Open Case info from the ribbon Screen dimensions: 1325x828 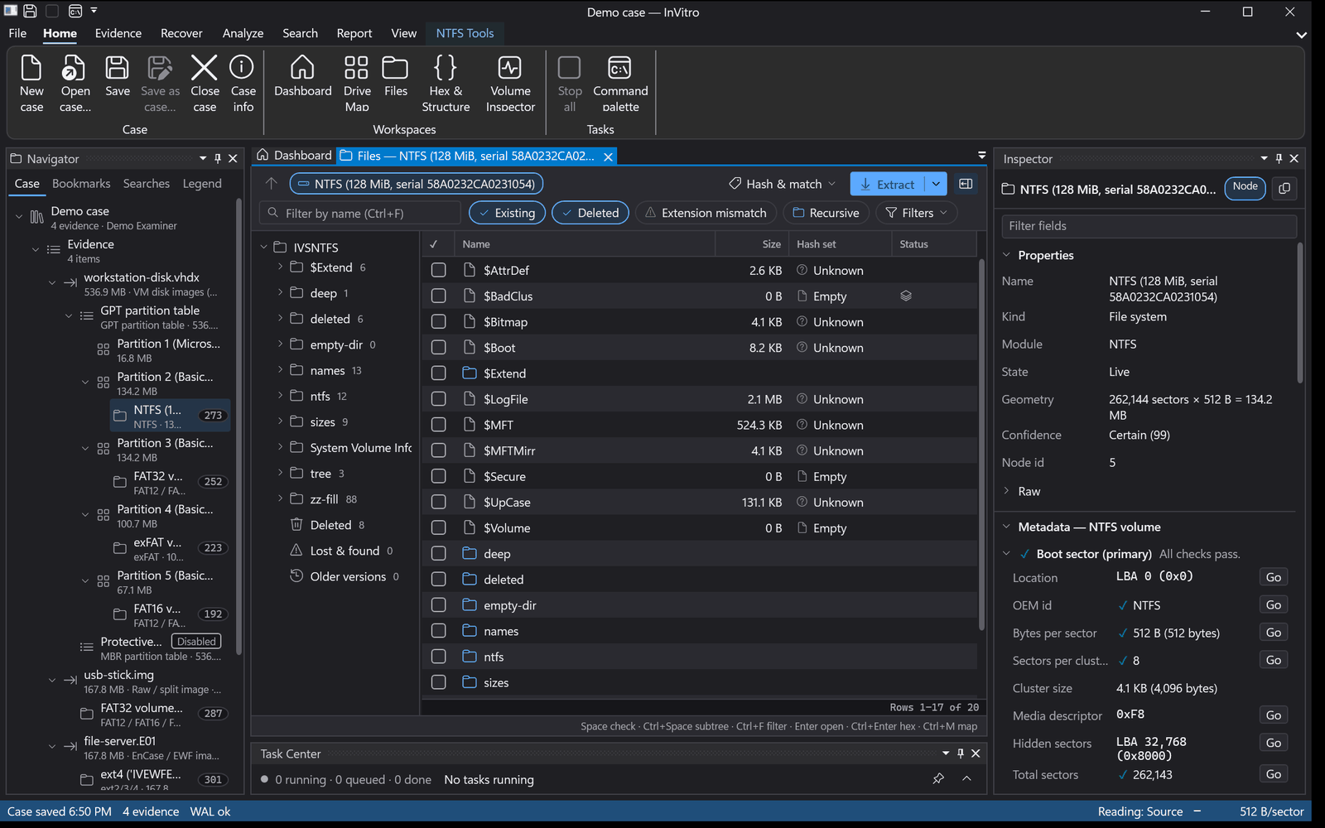click(x=243, y=83)
